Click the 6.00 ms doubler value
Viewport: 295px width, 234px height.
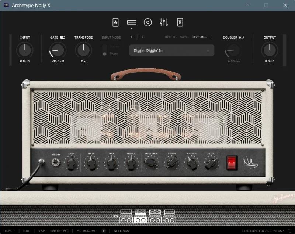coord(234,61)
